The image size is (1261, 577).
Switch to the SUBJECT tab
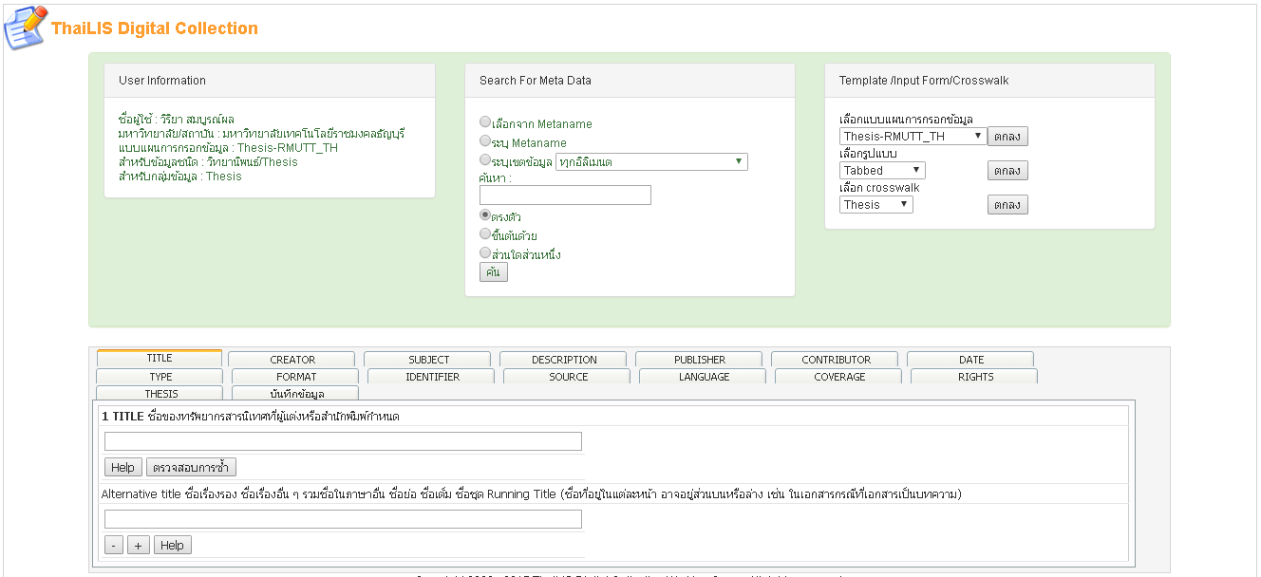(427, 360)
